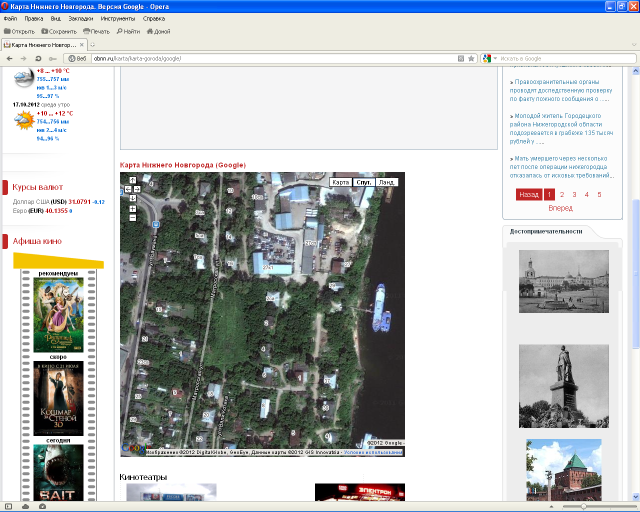The image size is (640, 512).
Task: Open the Правоохранительные органы news link
Action: [562, 90]
